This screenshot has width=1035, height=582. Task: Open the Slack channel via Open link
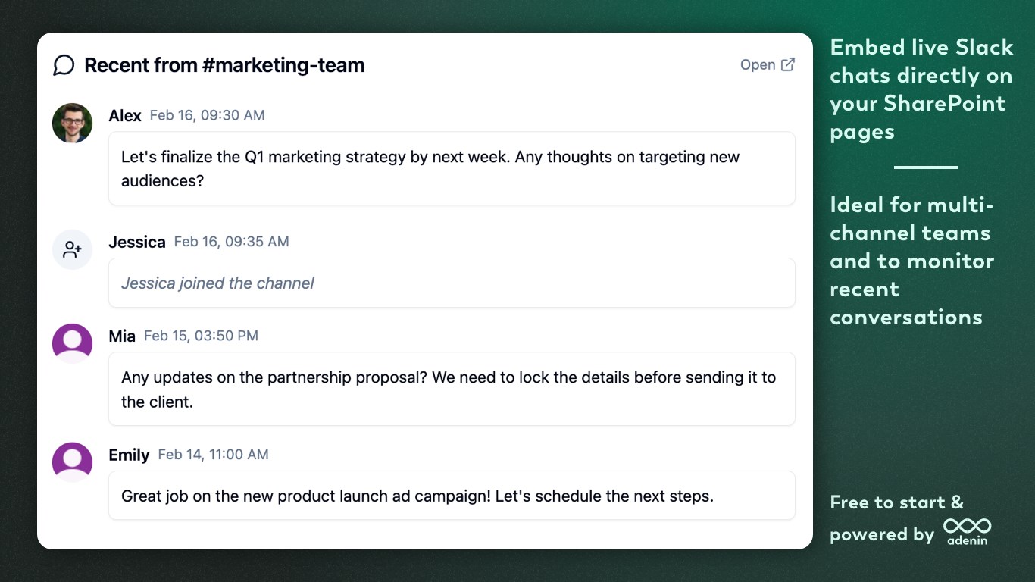point(758,64)
